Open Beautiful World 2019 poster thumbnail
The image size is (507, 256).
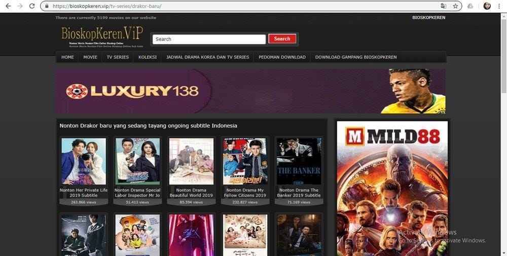(191, 161)
